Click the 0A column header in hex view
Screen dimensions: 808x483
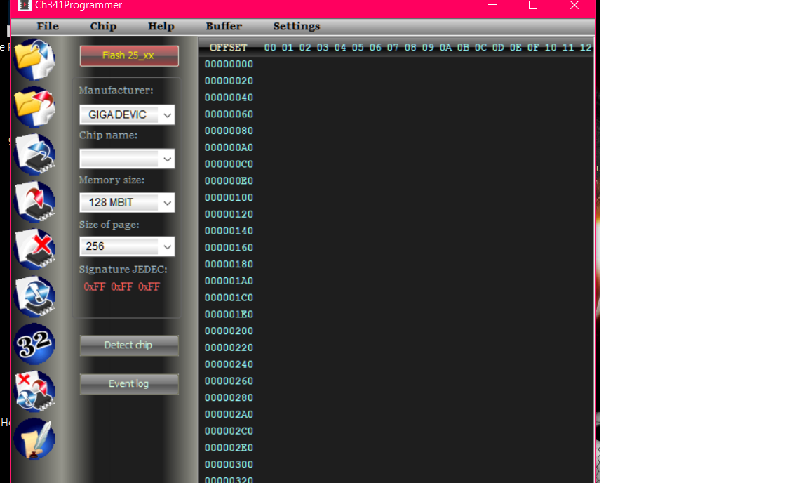click(x=446, y=48)
